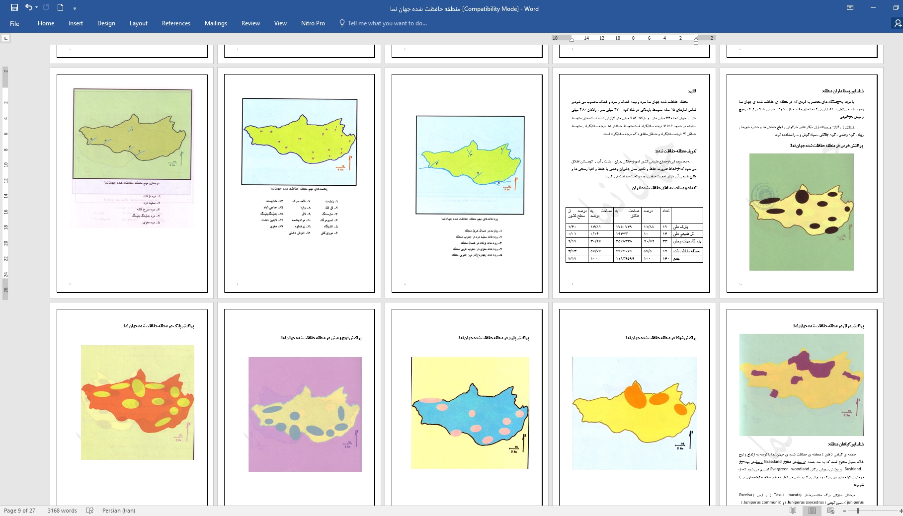This screenshot has height=516, width=903.
Task: Click the zoom out minus icon
Action: coord(844,511)
